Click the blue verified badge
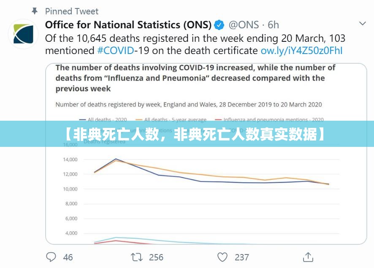374x268 pixels. click(219, 25)
